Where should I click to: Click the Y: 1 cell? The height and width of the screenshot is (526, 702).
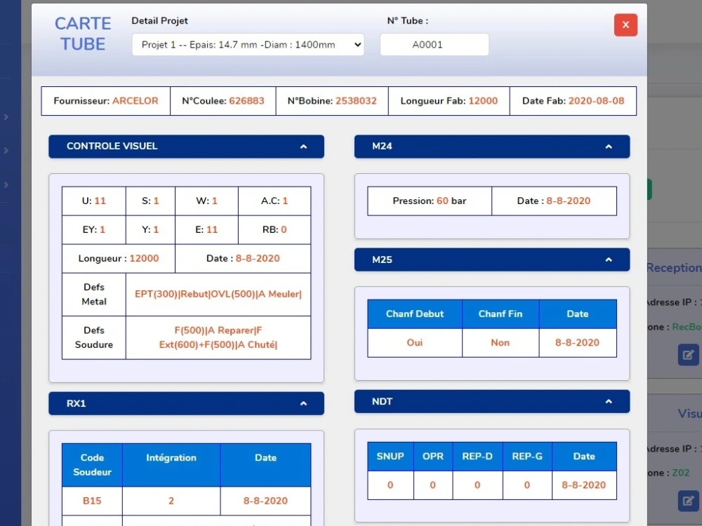point(150,230)
